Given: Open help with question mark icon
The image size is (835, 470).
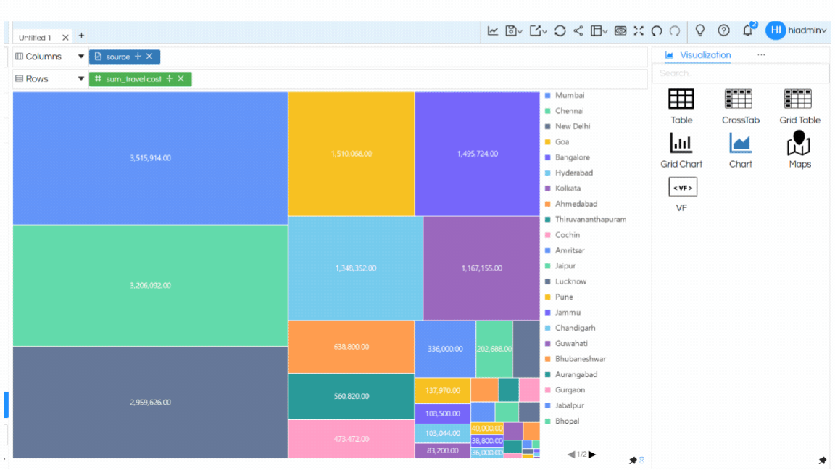Looking at the screenshot, I should pyautogui.click(x=723, y=30).
